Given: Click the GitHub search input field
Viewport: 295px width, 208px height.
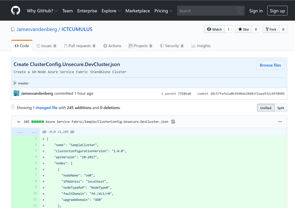Looking at the screenshot, I should (207, 11).
